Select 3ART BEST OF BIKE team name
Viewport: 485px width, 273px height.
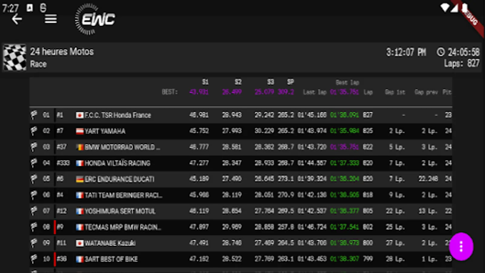click(x=111, y=259)
